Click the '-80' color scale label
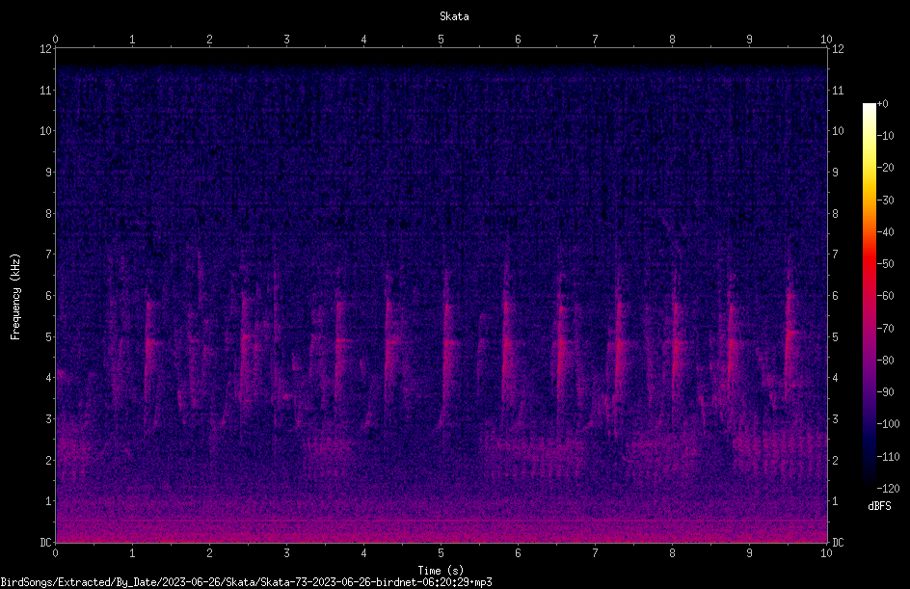Viewport: 910px width, 589px height. tap(886, 361)
